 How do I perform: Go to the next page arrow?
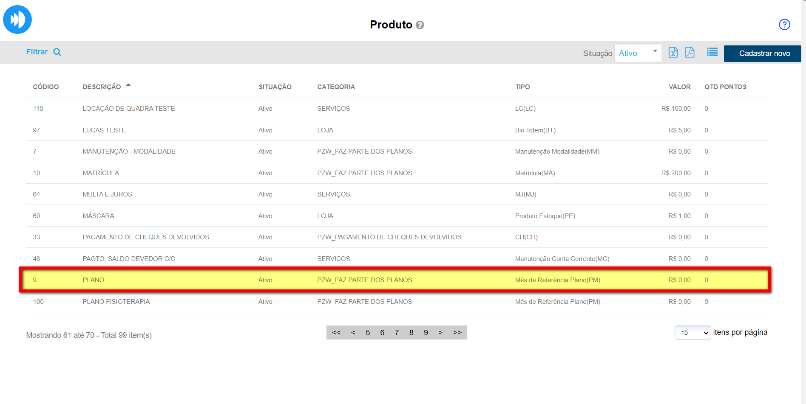click(x=440, y=333)
